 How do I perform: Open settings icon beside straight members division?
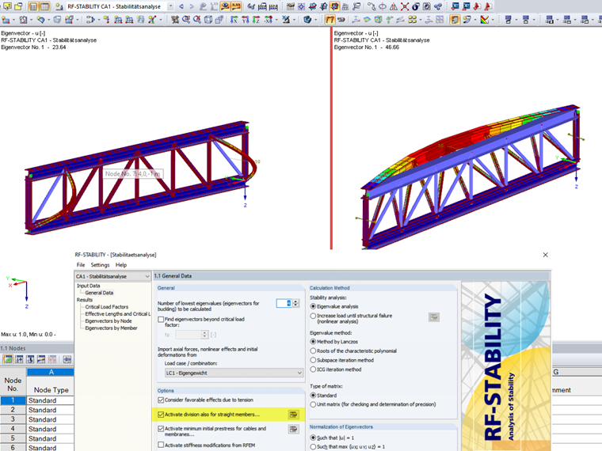[x=294, y=415]
